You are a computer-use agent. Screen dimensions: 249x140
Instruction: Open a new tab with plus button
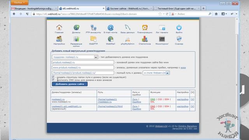[203, 9]
